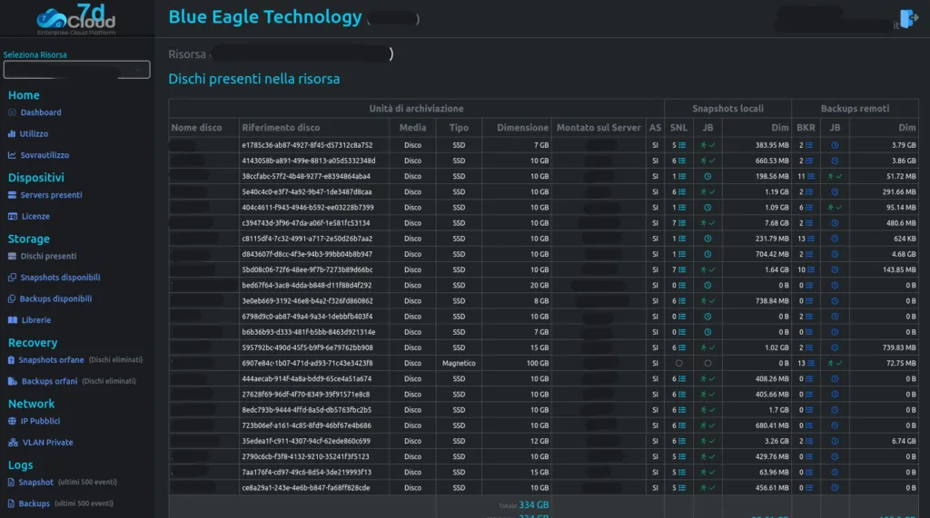Click backup job clock icon for disk 7aa176f4

pos(835,473)
